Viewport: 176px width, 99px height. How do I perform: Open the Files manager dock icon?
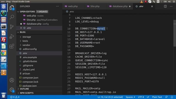coord(4,20)
